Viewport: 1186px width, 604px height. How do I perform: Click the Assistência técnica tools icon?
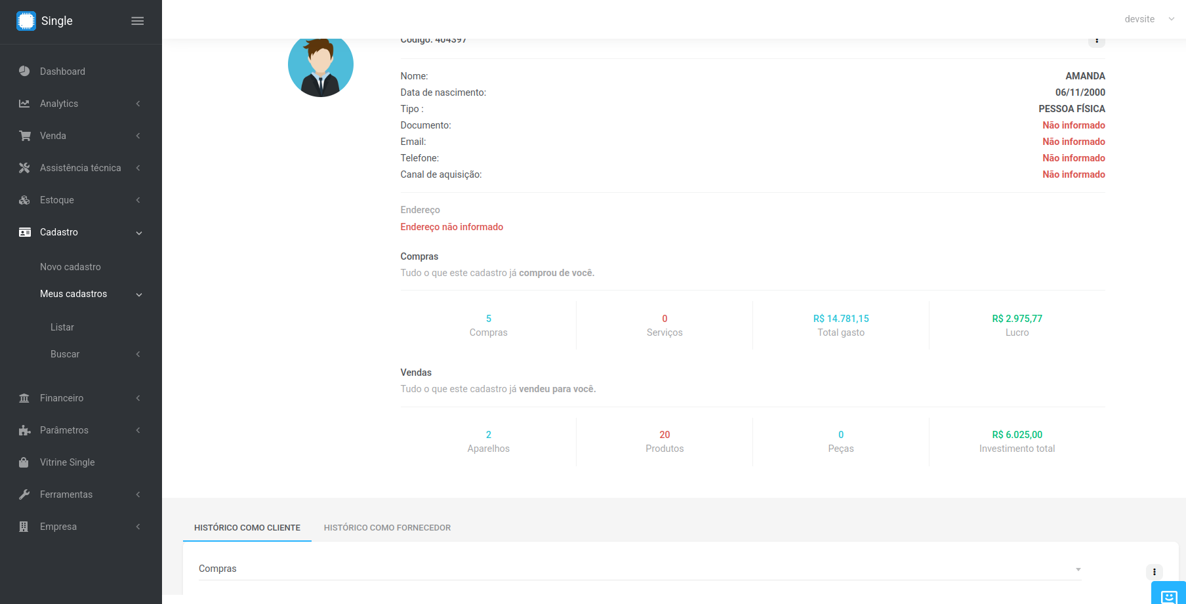click(x=24, y=168)
